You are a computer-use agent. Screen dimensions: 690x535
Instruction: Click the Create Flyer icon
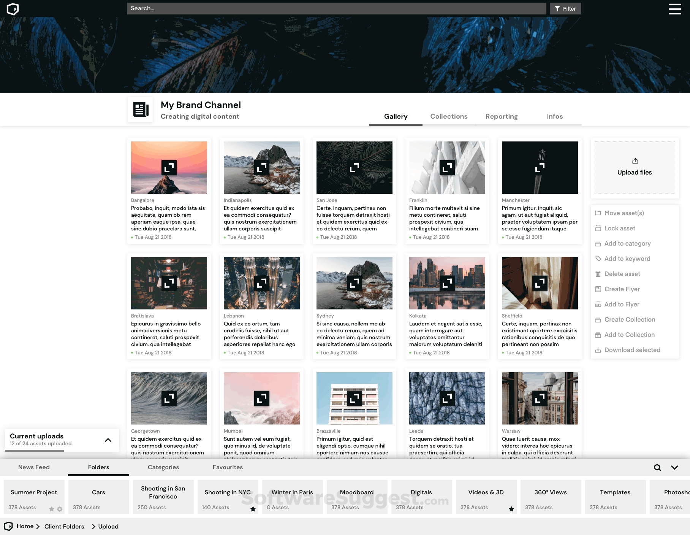tap(598, 289)
